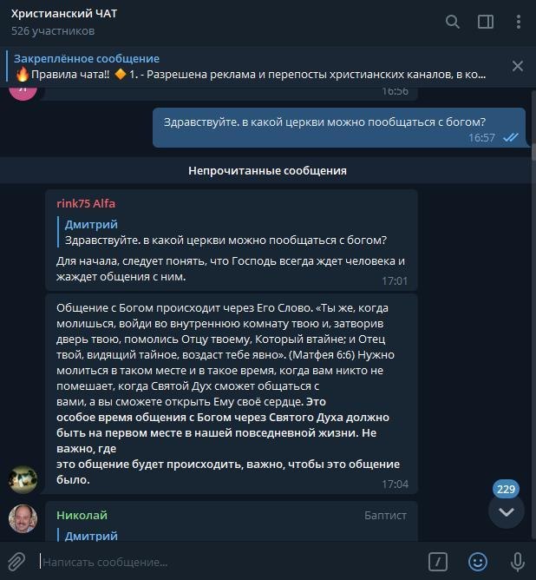Screen dimensions: 536x580
Task: Jump to latest messages via down-arrow button
Action: coord(506,512)
